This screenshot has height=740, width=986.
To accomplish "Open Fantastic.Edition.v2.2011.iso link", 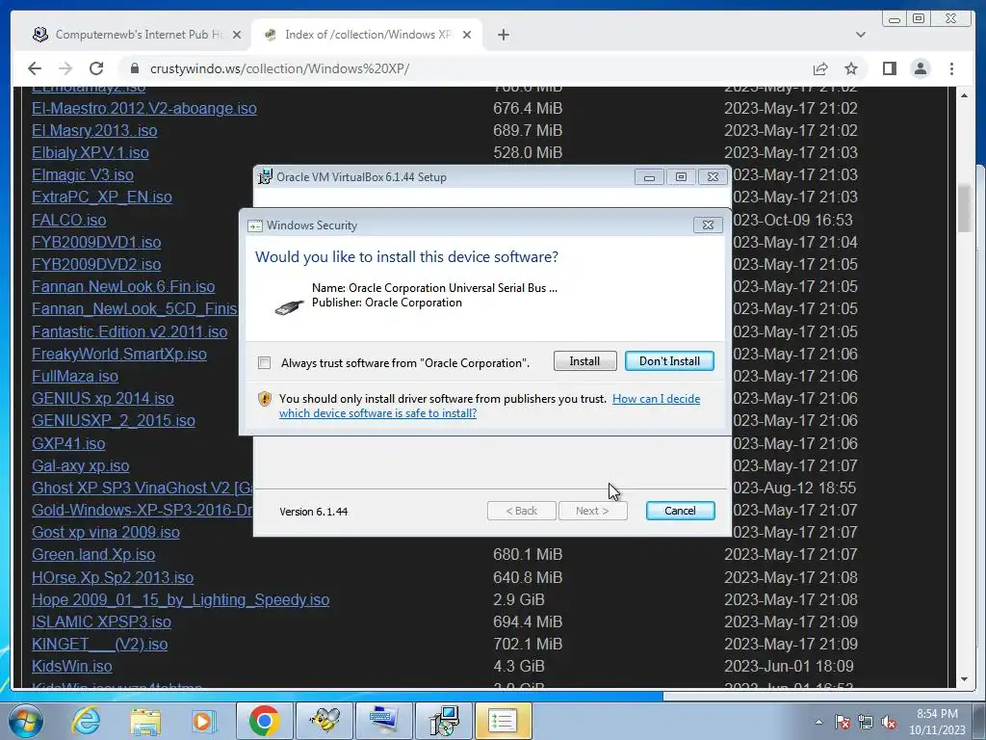I will coord(130,331).
